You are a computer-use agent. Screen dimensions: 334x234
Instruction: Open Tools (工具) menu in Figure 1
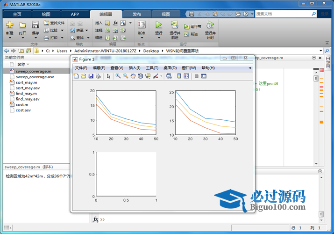tap(152, 68)
